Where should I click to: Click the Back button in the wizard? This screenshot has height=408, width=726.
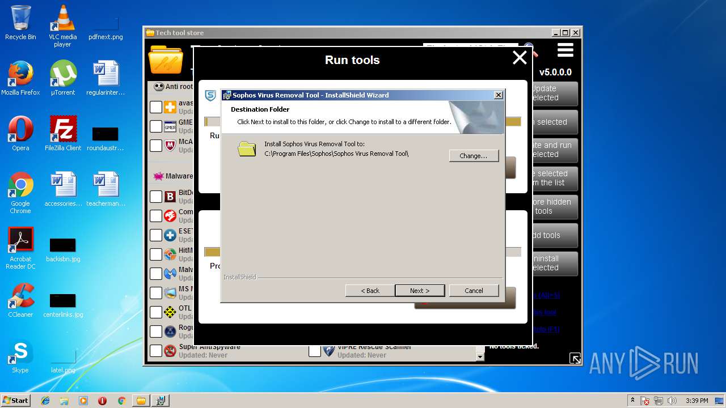tap(370, 291)
